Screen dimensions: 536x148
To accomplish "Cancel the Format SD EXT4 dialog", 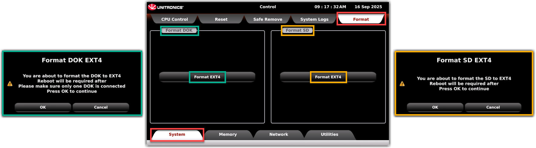I will click(493, 107).
